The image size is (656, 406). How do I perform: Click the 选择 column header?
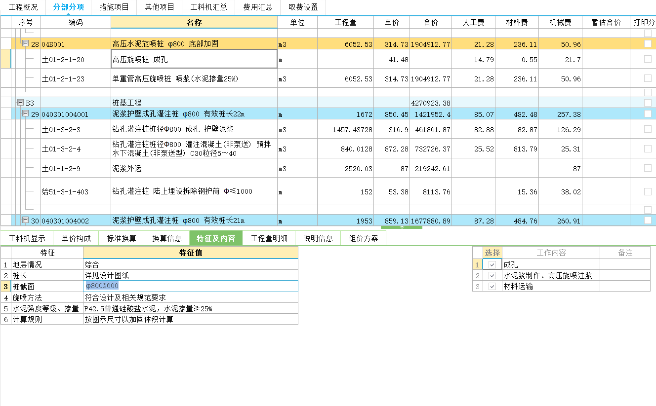(492, 253)
